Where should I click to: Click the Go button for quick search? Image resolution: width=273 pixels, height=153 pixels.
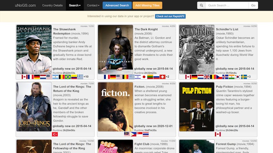click(x=253, y=5)
